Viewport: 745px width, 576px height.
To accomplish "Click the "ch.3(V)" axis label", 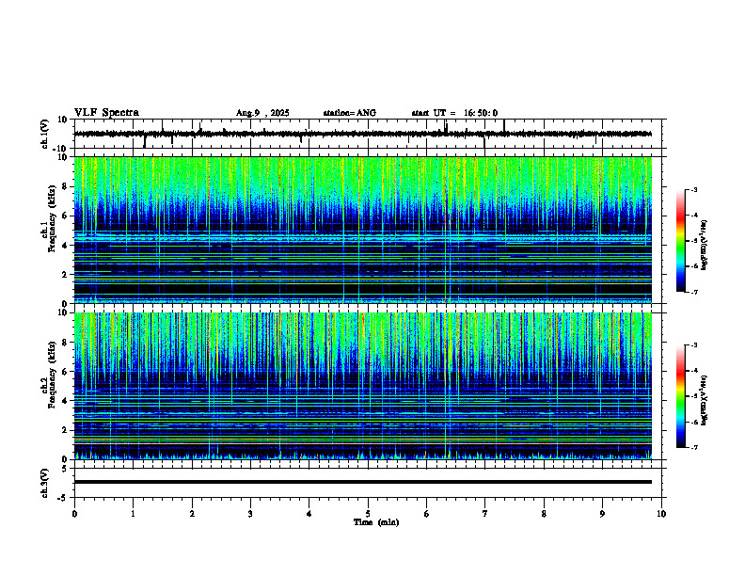I will (45, 483).
